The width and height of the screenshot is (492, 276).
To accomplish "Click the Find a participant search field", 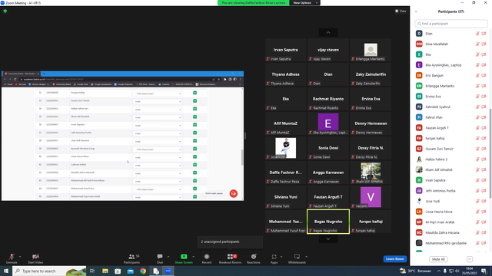I will click(451, 24).
